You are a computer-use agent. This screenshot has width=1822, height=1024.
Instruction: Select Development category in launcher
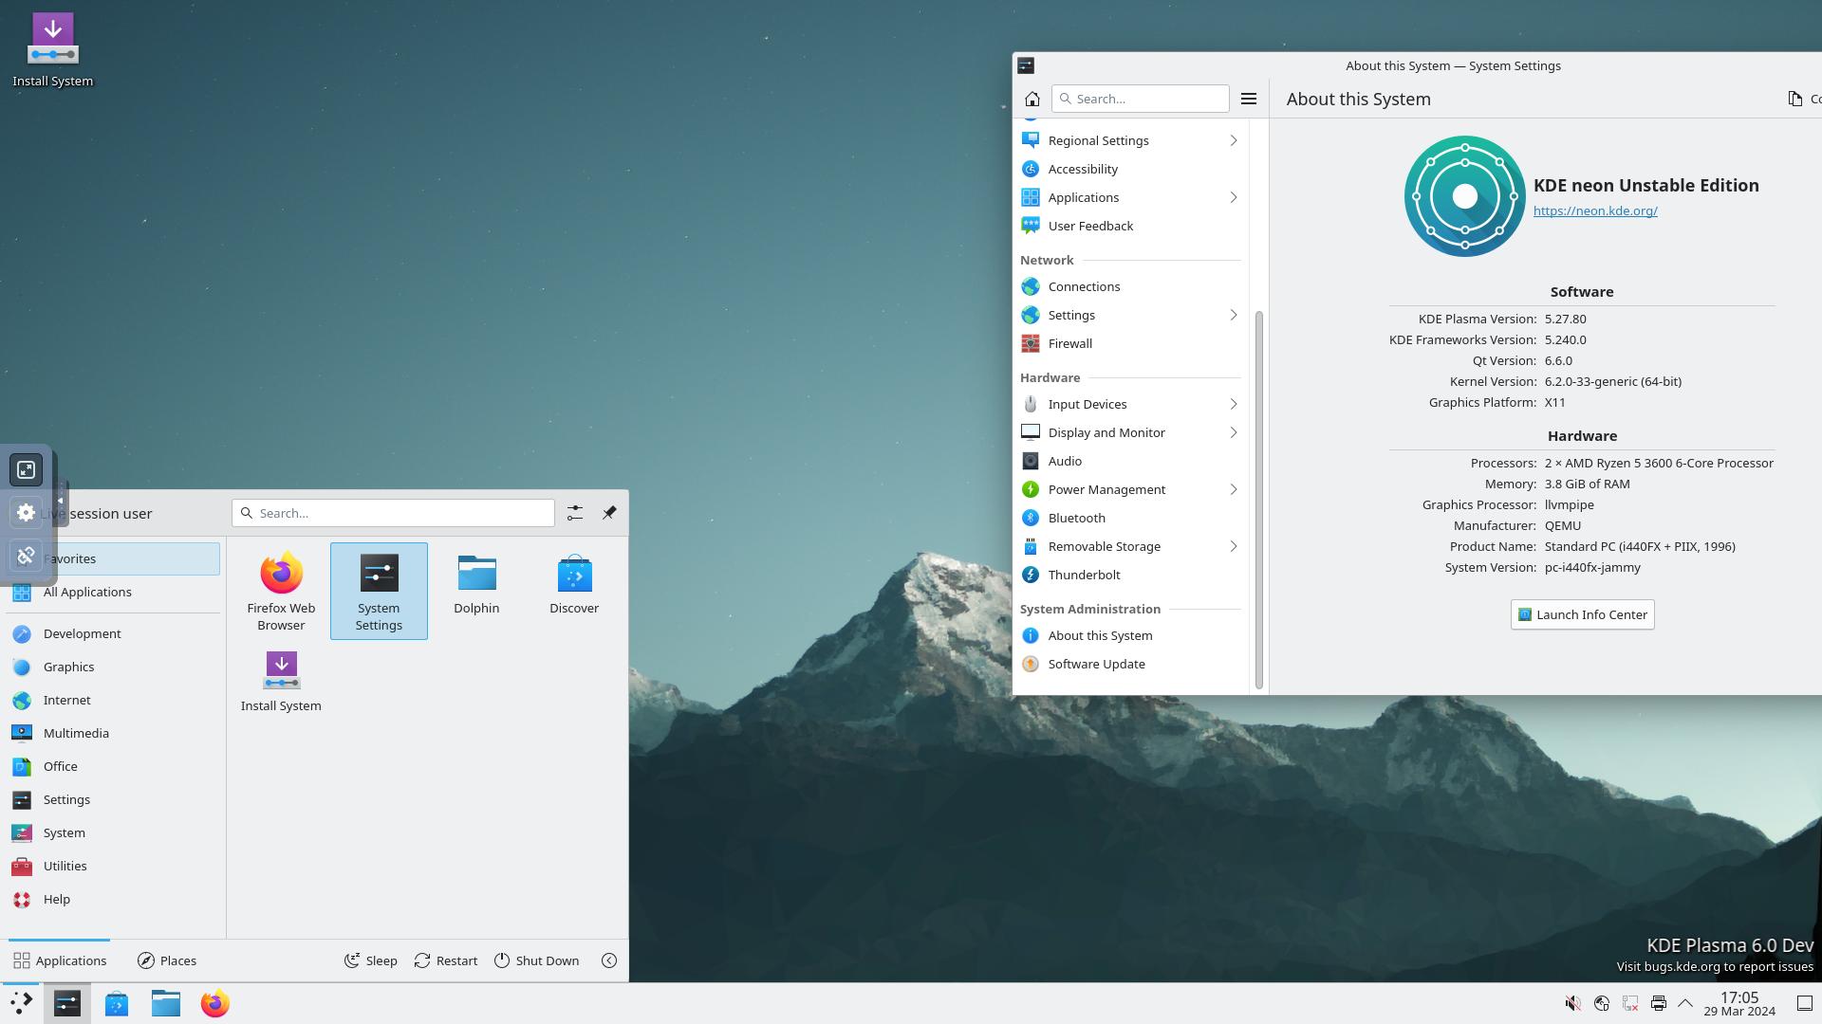tap(114, 633)
